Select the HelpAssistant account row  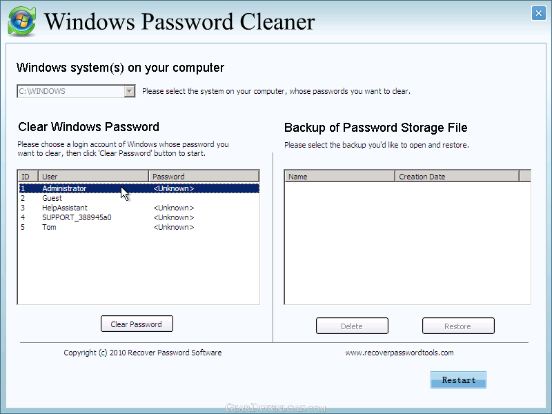[x=139, y=208]
